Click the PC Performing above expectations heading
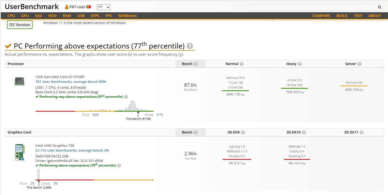Image resolution: width=388 pixels, height=195 pixels. coord(99,46)
